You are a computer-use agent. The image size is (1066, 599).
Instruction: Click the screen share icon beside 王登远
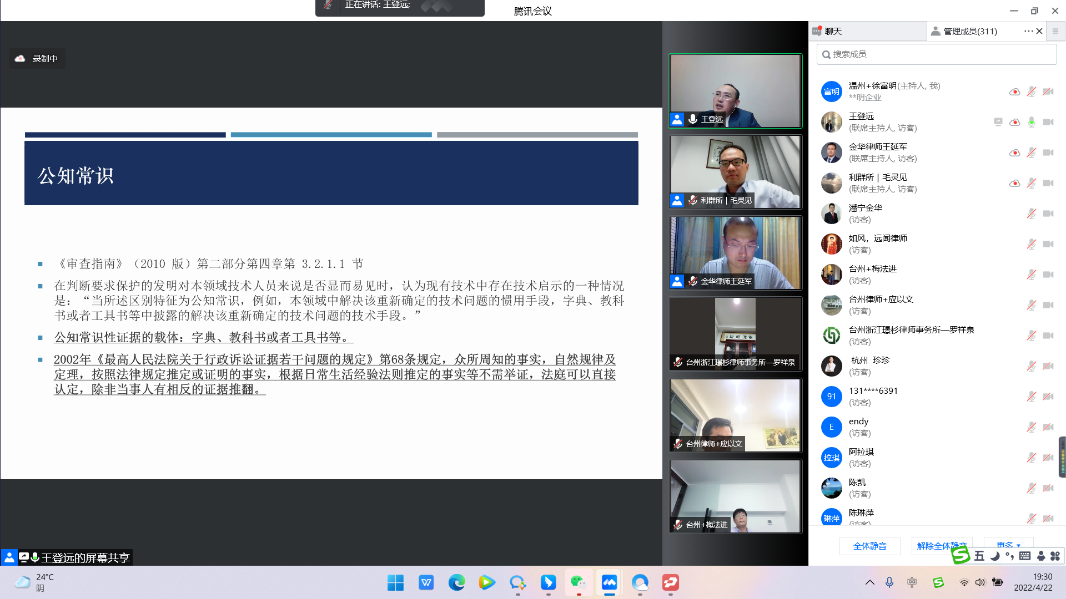(998, 122)
